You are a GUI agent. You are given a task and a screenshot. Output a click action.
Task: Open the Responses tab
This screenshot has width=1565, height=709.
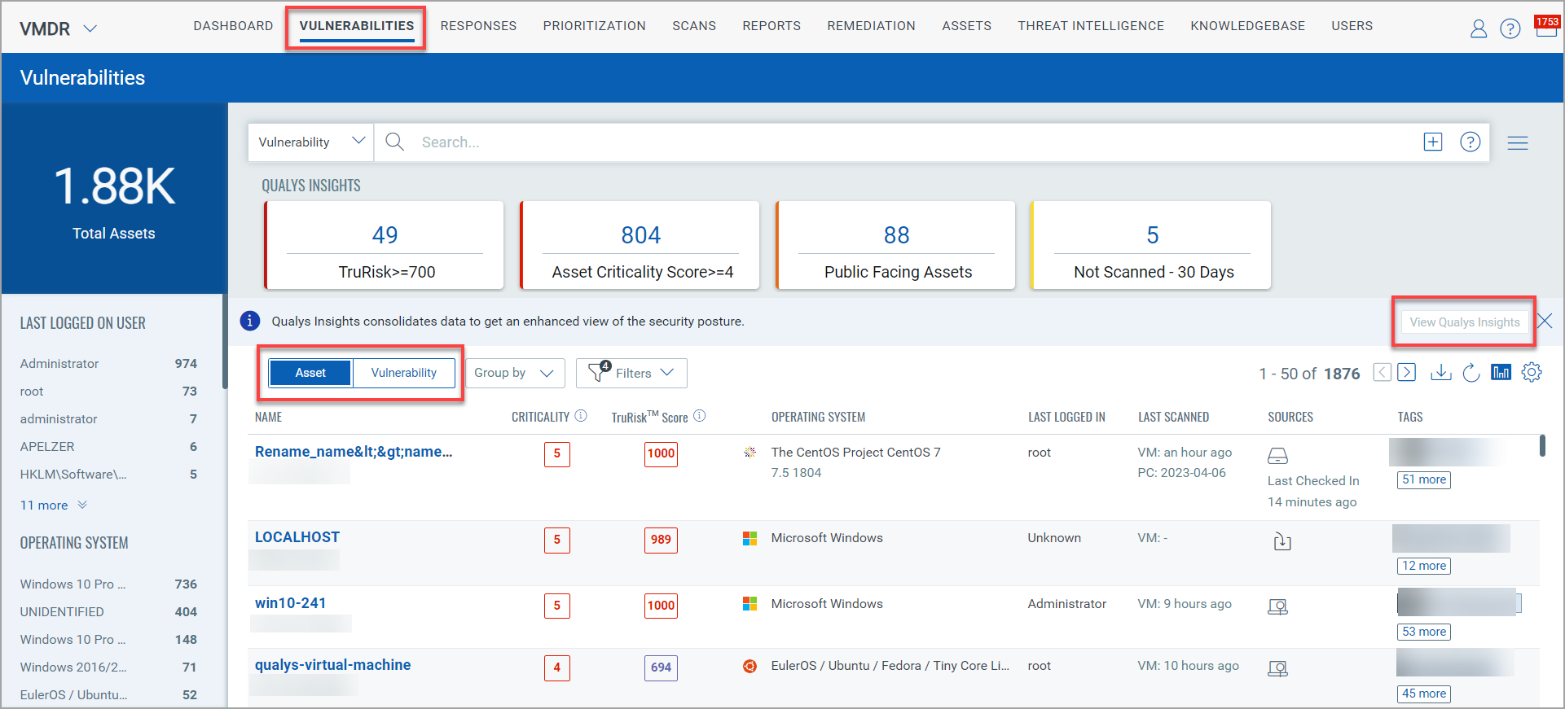(478, 26)
